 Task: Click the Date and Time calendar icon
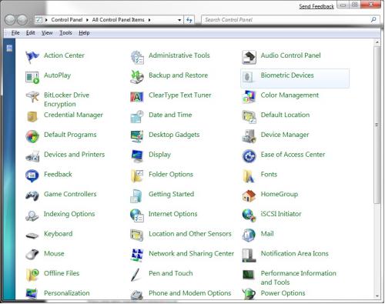(x=137, y=117)
